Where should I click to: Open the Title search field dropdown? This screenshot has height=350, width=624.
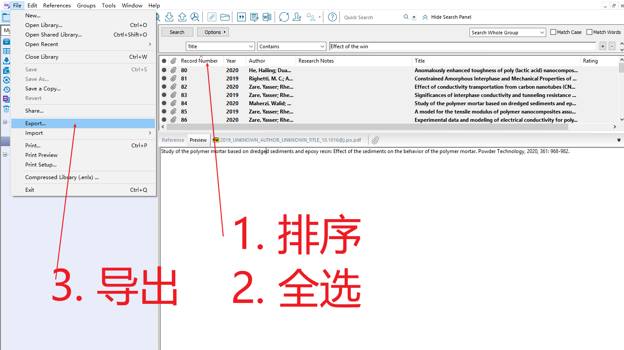[220, 47]
